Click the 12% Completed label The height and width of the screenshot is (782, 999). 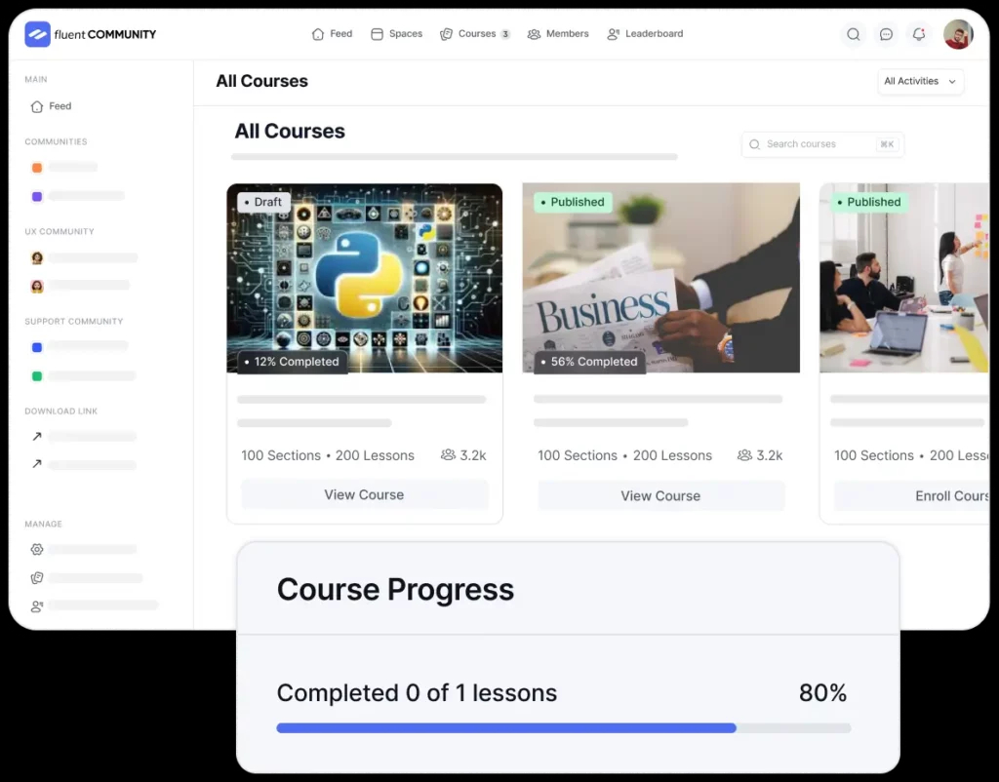click(293, 362)
